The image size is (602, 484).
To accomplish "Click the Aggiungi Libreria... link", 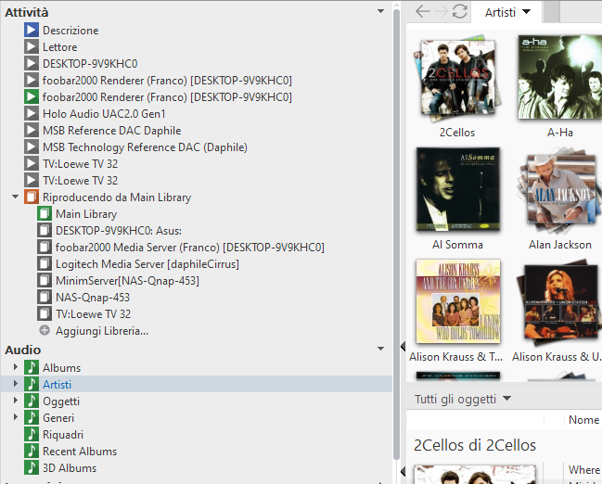I will pyautogui.click(x=102, y=330).
